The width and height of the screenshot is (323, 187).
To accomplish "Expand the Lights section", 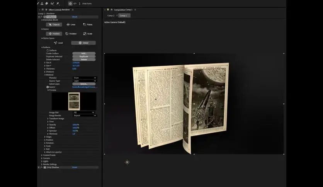I will pyautogui.click(x=42, y=161).
